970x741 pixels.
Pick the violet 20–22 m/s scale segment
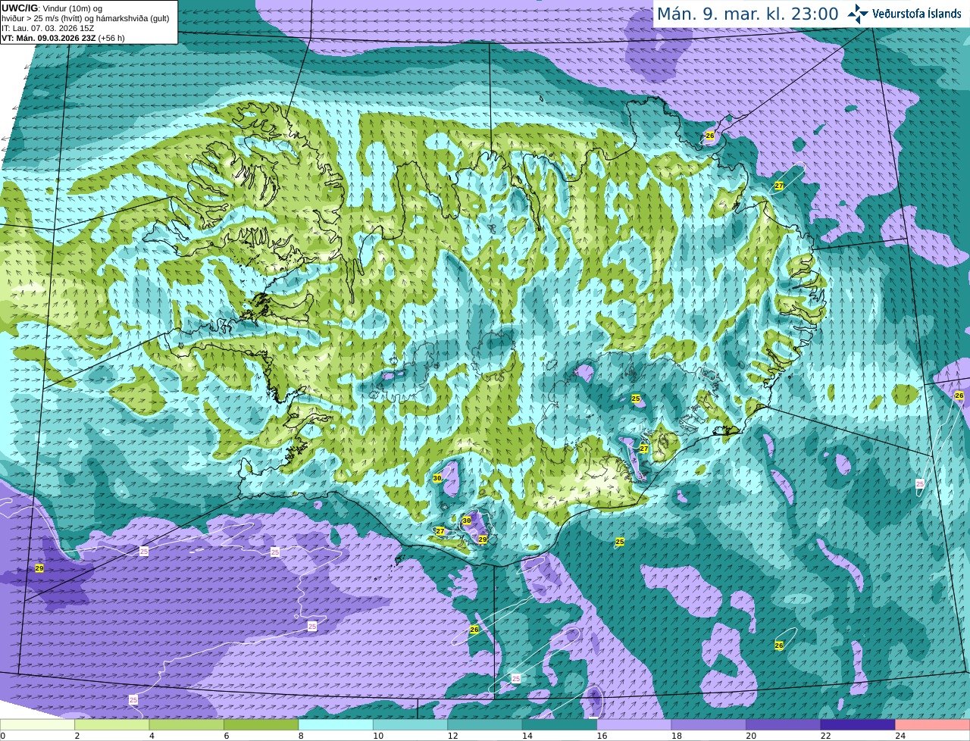coord(784,724)
